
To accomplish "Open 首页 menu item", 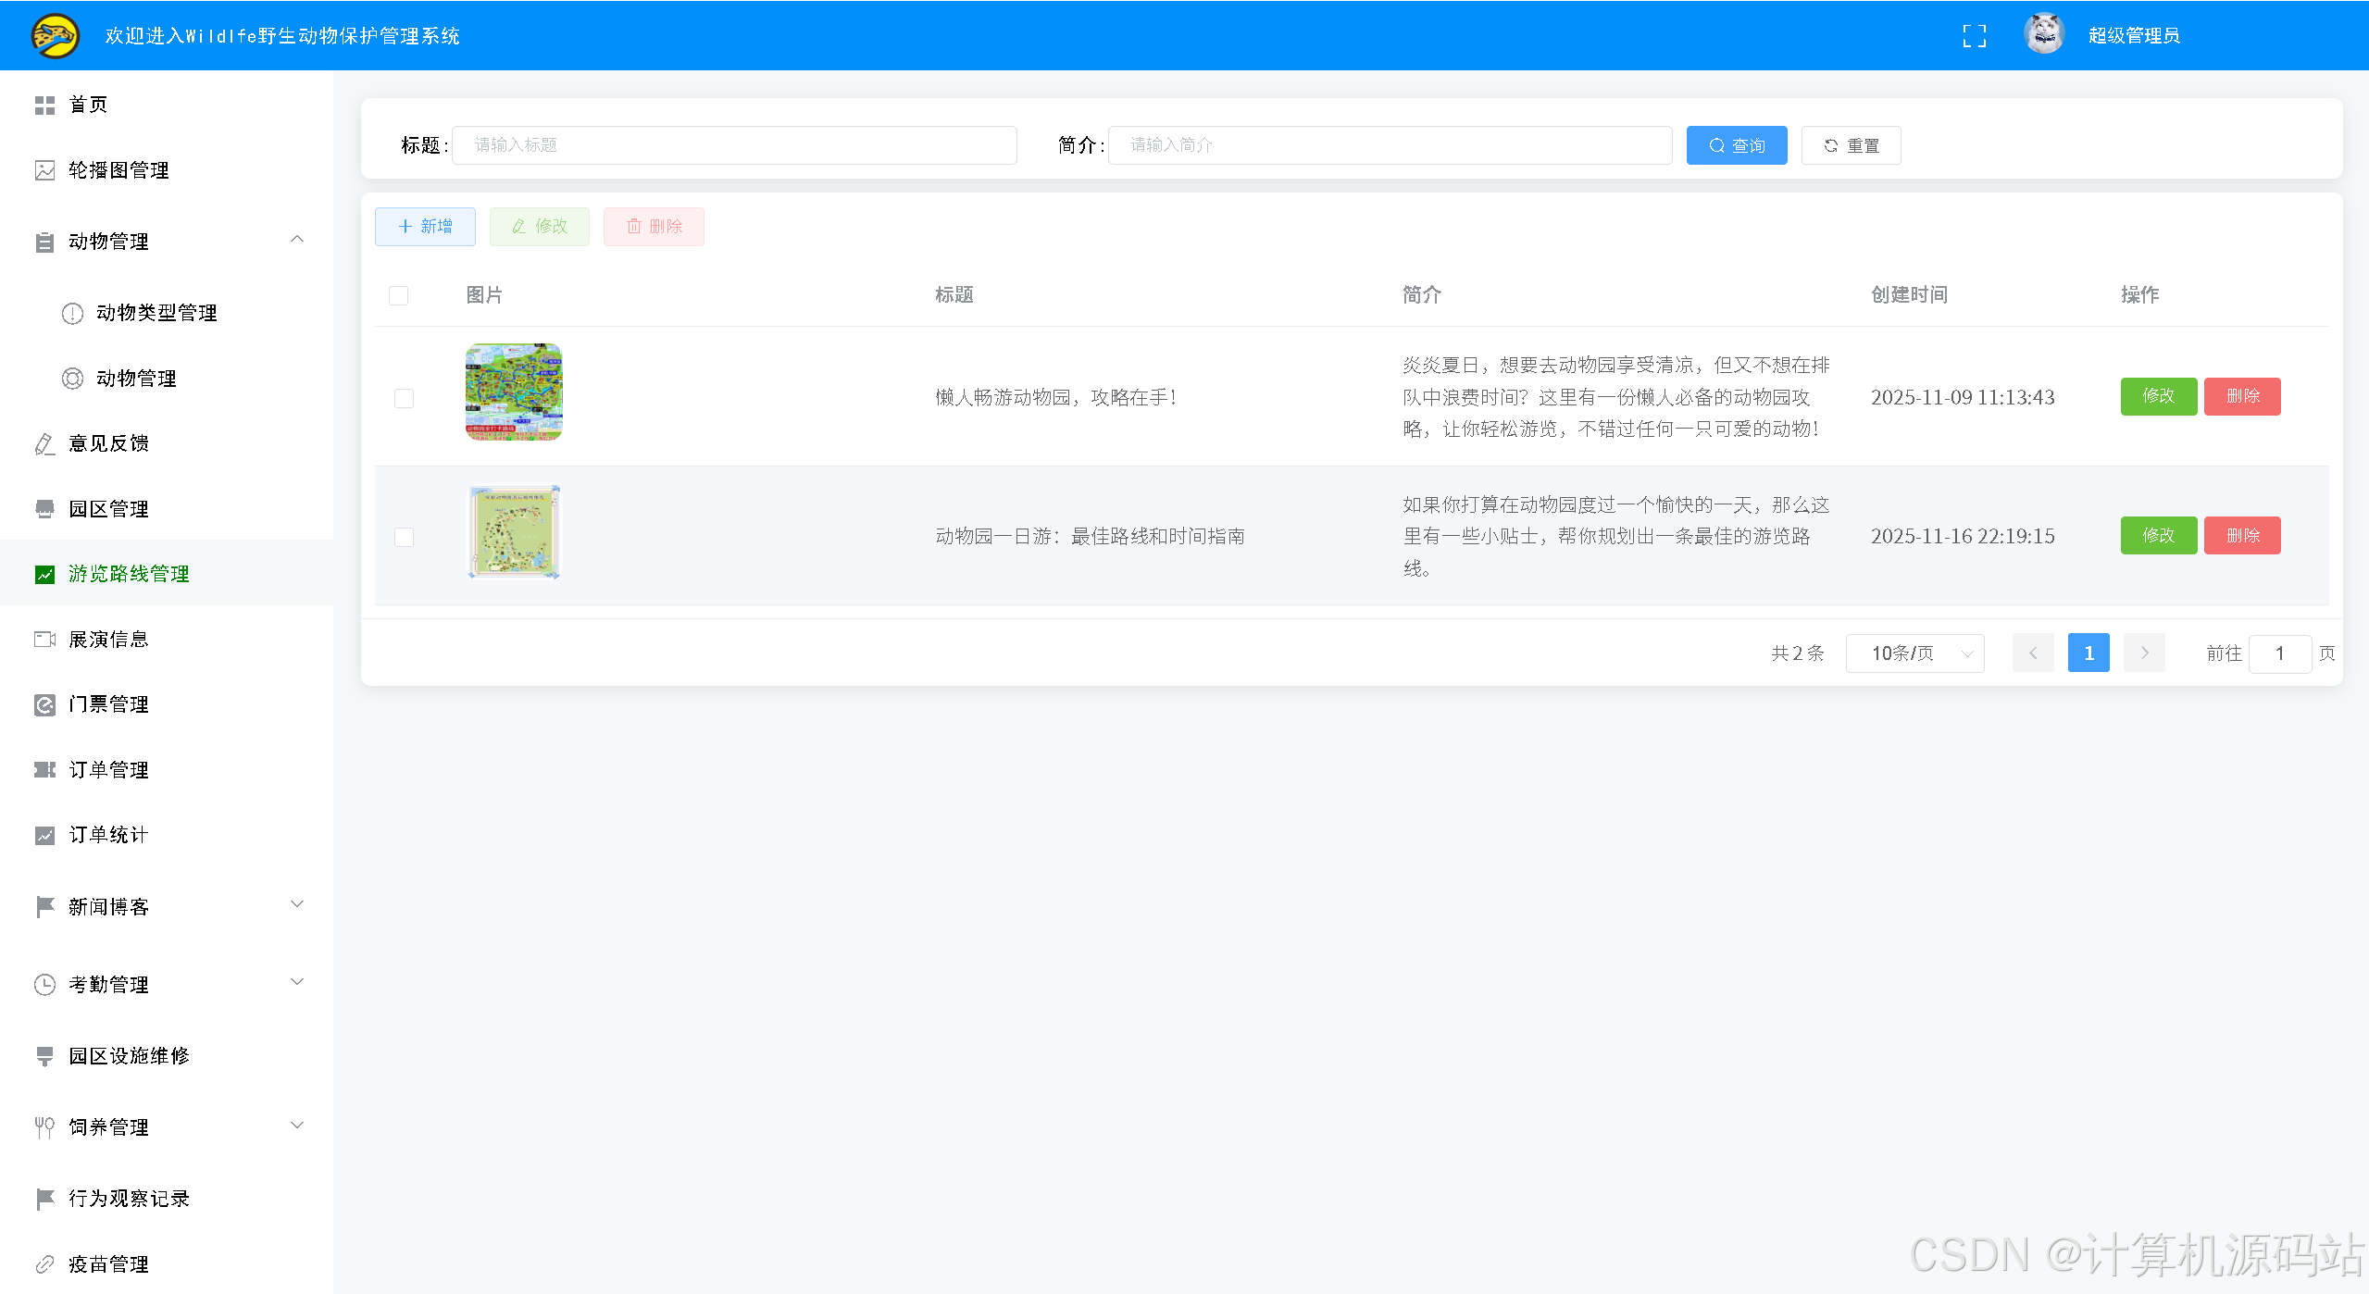I will 167,105.
